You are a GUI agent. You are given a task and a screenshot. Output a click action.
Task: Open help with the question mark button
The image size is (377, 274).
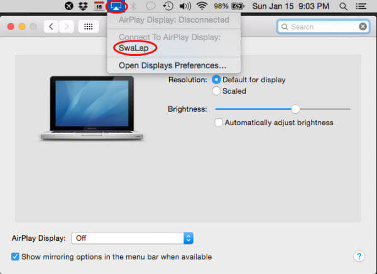click(359, 256)
